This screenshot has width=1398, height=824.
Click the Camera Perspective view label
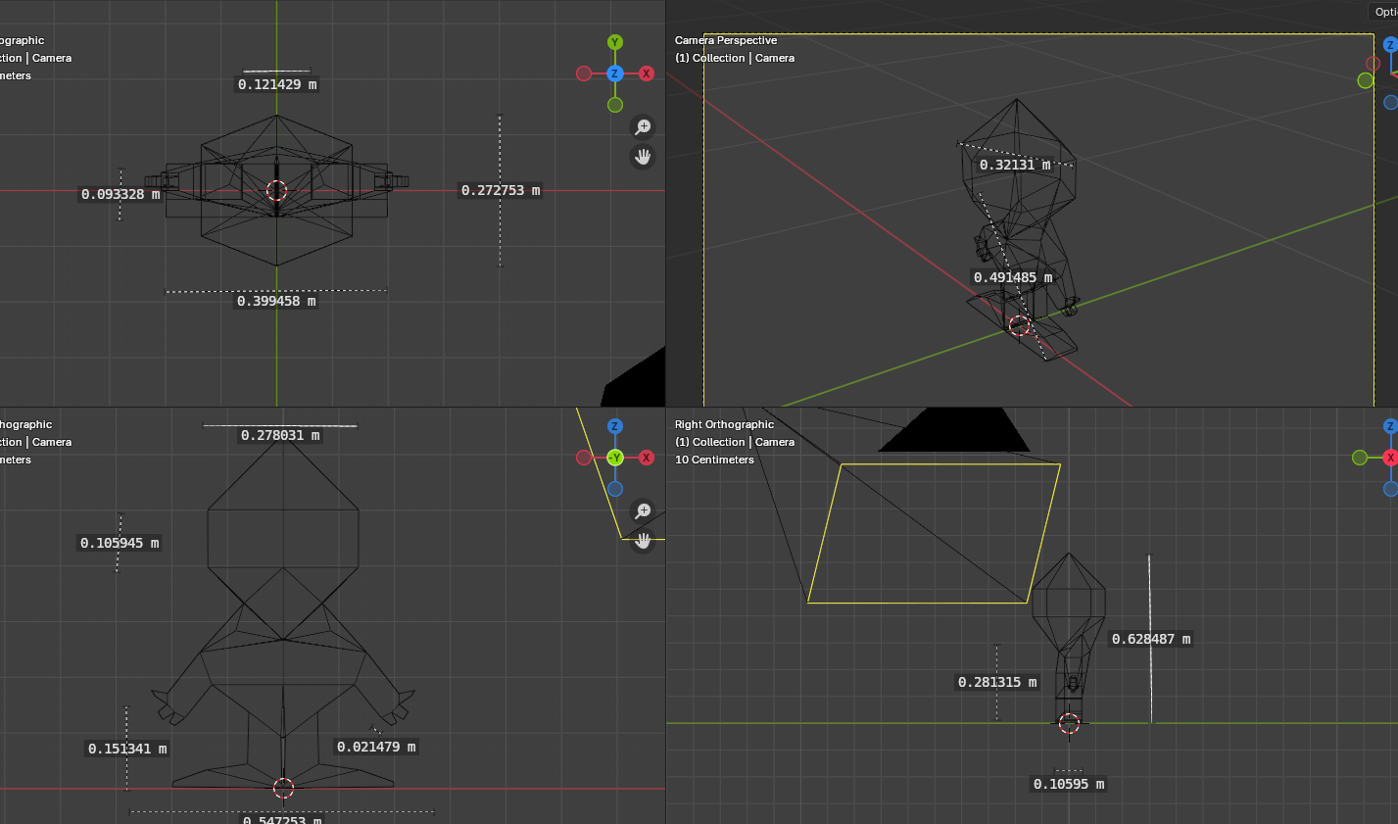(x=726, y=40)
